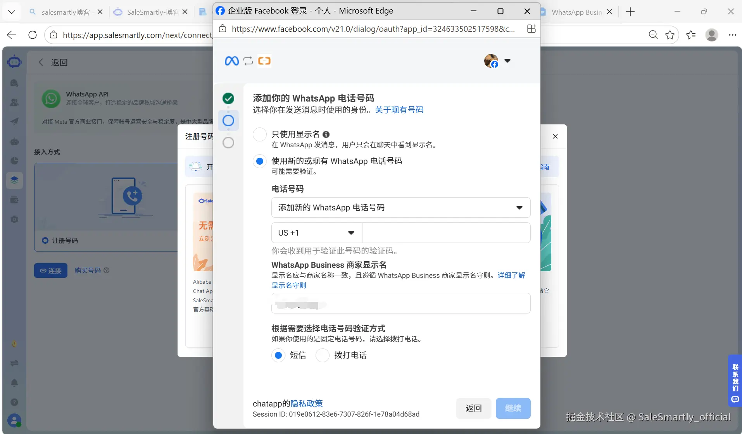Screen dimensions: 742x434
Task: Close the 注册号码 dialog with the X
Action: click(x=555, y=136)
